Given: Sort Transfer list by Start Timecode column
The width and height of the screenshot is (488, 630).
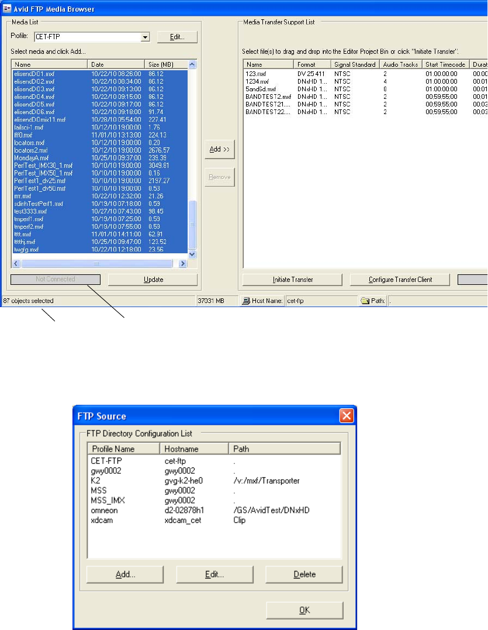Looking at the screenshot, I should click(x=445, y=64).
